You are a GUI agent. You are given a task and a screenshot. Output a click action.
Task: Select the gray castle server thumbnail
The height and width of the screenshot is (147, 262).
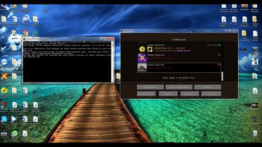point(142,67)
